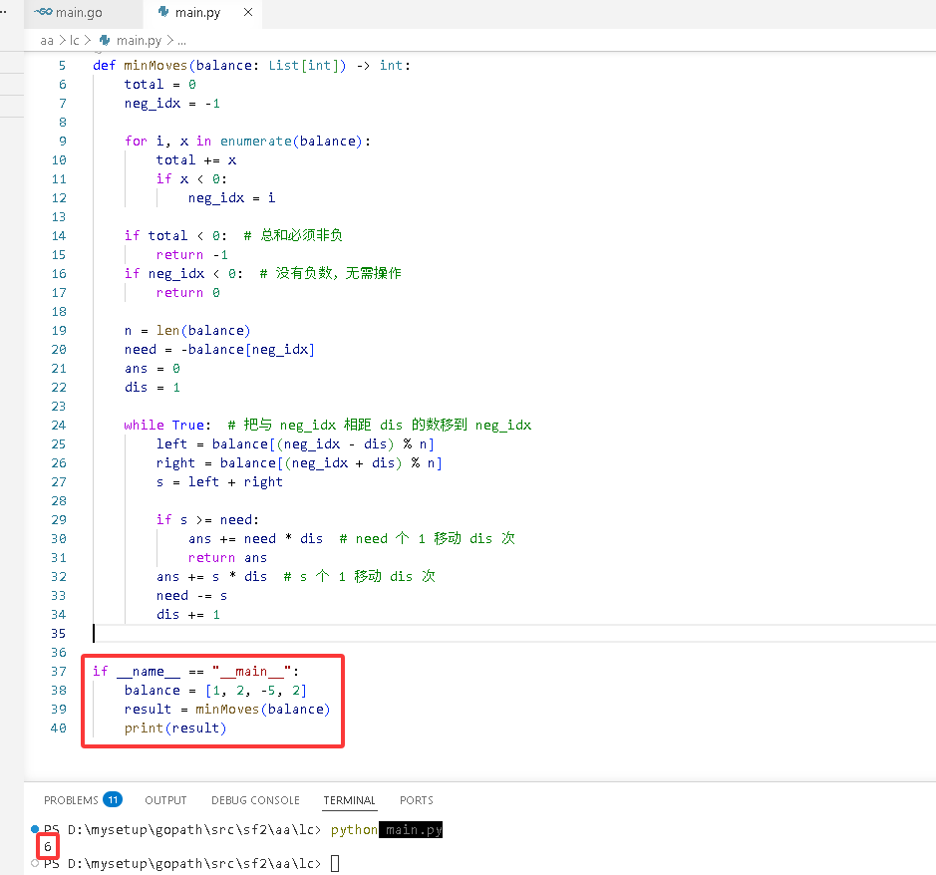Open the breadcrumb ellipsis symbol list
The image size is (936, 875).
pos(181,41)
